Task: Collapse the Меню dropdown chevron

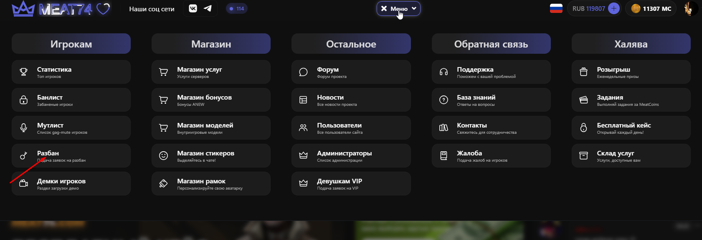Action: coord(414,8)
